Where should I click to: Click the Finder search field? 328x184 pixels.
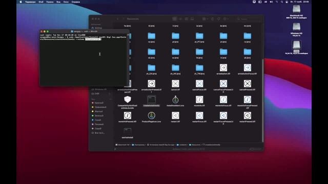(249, 19)
